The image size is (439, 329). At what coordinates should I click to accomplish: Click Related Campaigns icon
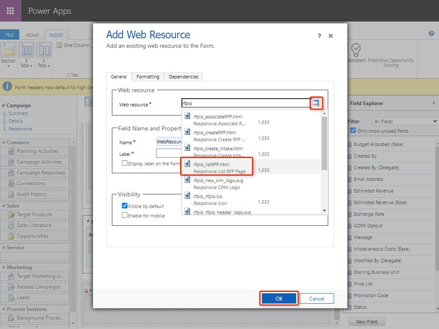(x=11, y=287)
